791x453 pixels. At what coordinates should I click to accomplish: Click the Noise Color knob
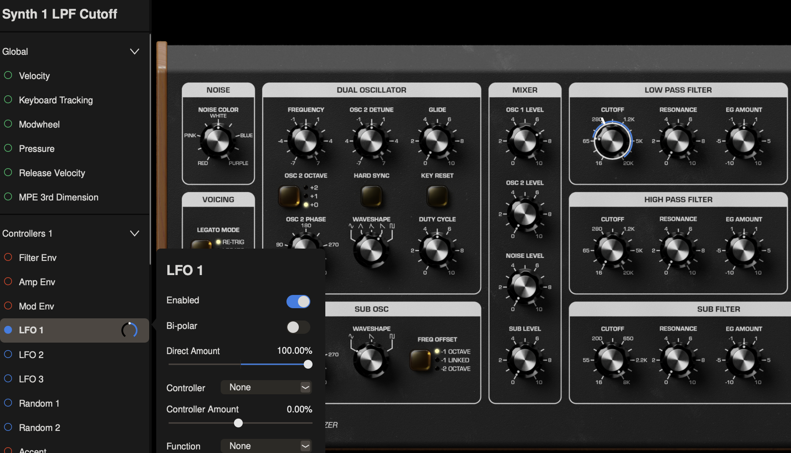coord(218,141)
